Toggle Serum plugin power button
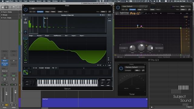This screenshot has height=109, width=194. 25,9
